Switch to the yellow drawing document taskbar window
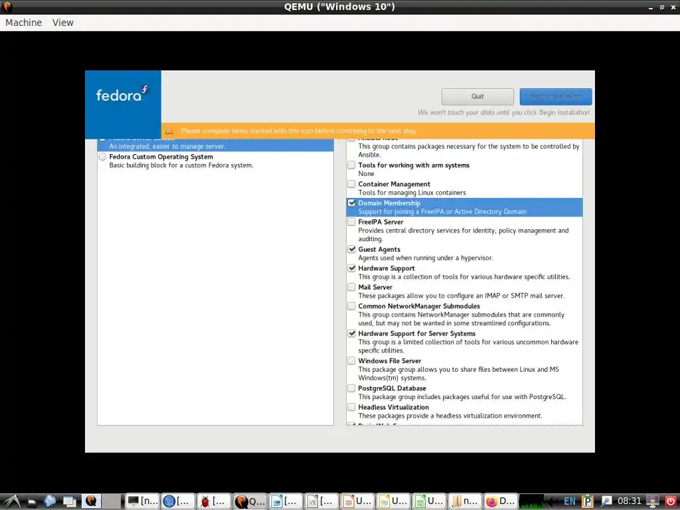The image size is (680, 510). pyautogui.click(x=394, y=501)
